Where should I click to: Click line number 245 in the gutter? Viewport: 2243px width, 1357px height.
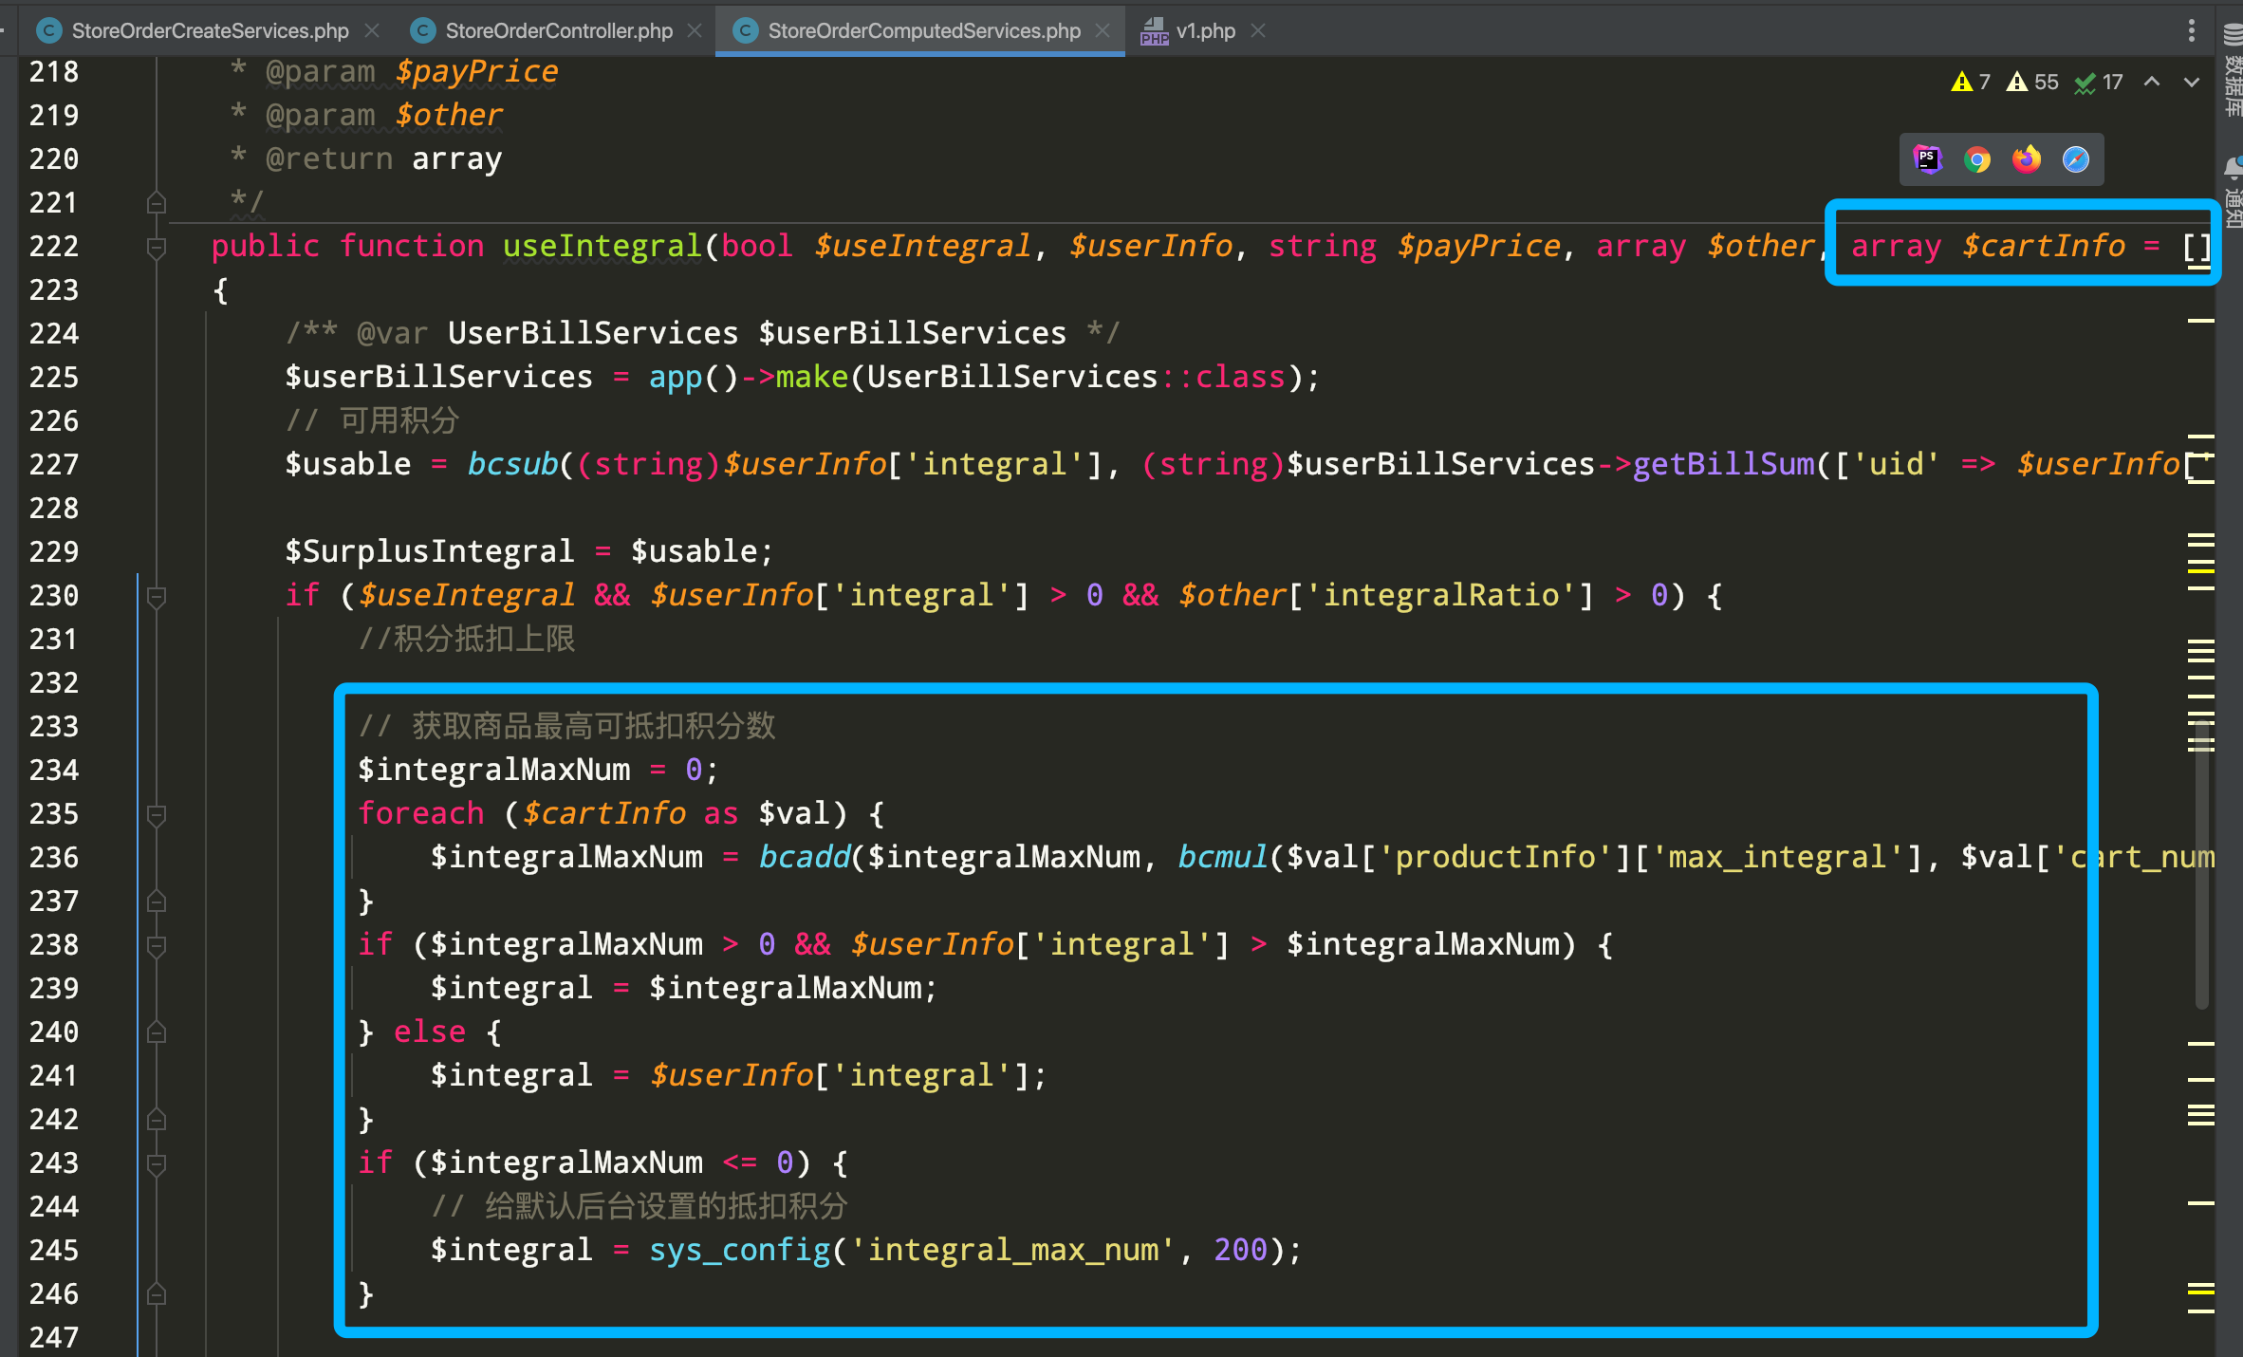54,1250
